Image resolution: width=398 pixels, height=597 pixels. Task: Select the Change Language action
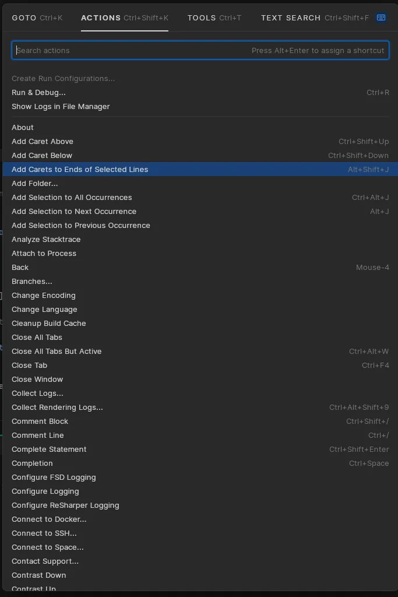coord(44,310)
